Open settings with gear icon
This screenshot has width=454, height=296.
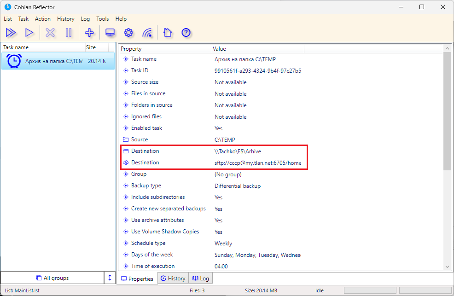click(x=128, y=32)
